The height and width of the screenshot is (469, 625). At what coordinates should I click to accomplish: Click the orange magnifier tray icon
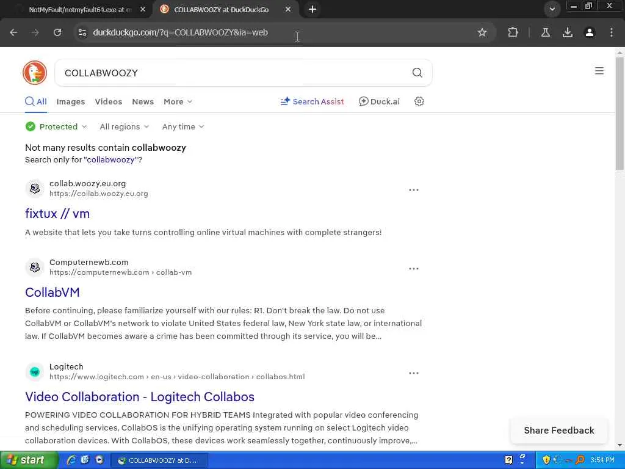[580, 460]
